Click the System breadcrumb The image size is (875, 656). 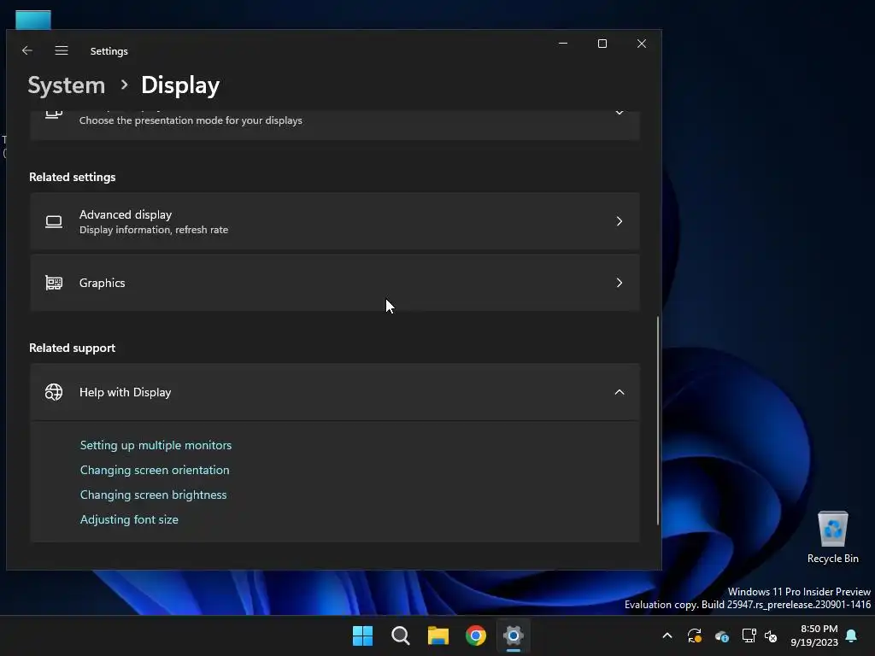[67, 85]
